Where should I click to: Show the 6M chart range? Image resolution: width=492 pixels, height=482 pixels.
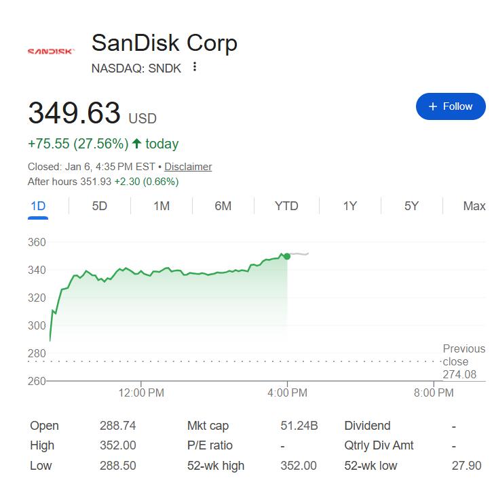pos(223,206)
